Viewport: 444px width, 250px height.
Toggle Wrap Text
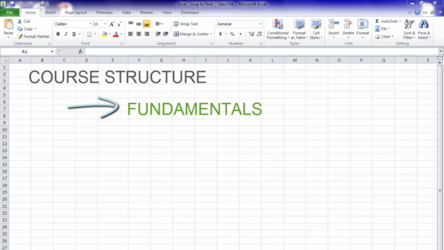click(x=185, y=24)
